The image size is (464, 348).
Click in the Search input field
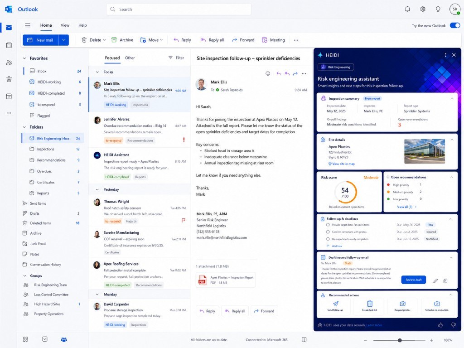tap(179, 9)
